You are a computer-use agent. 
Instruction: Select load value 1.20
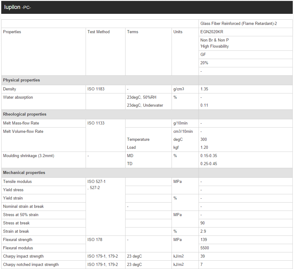pyautogui.click(x=204, y=147)
